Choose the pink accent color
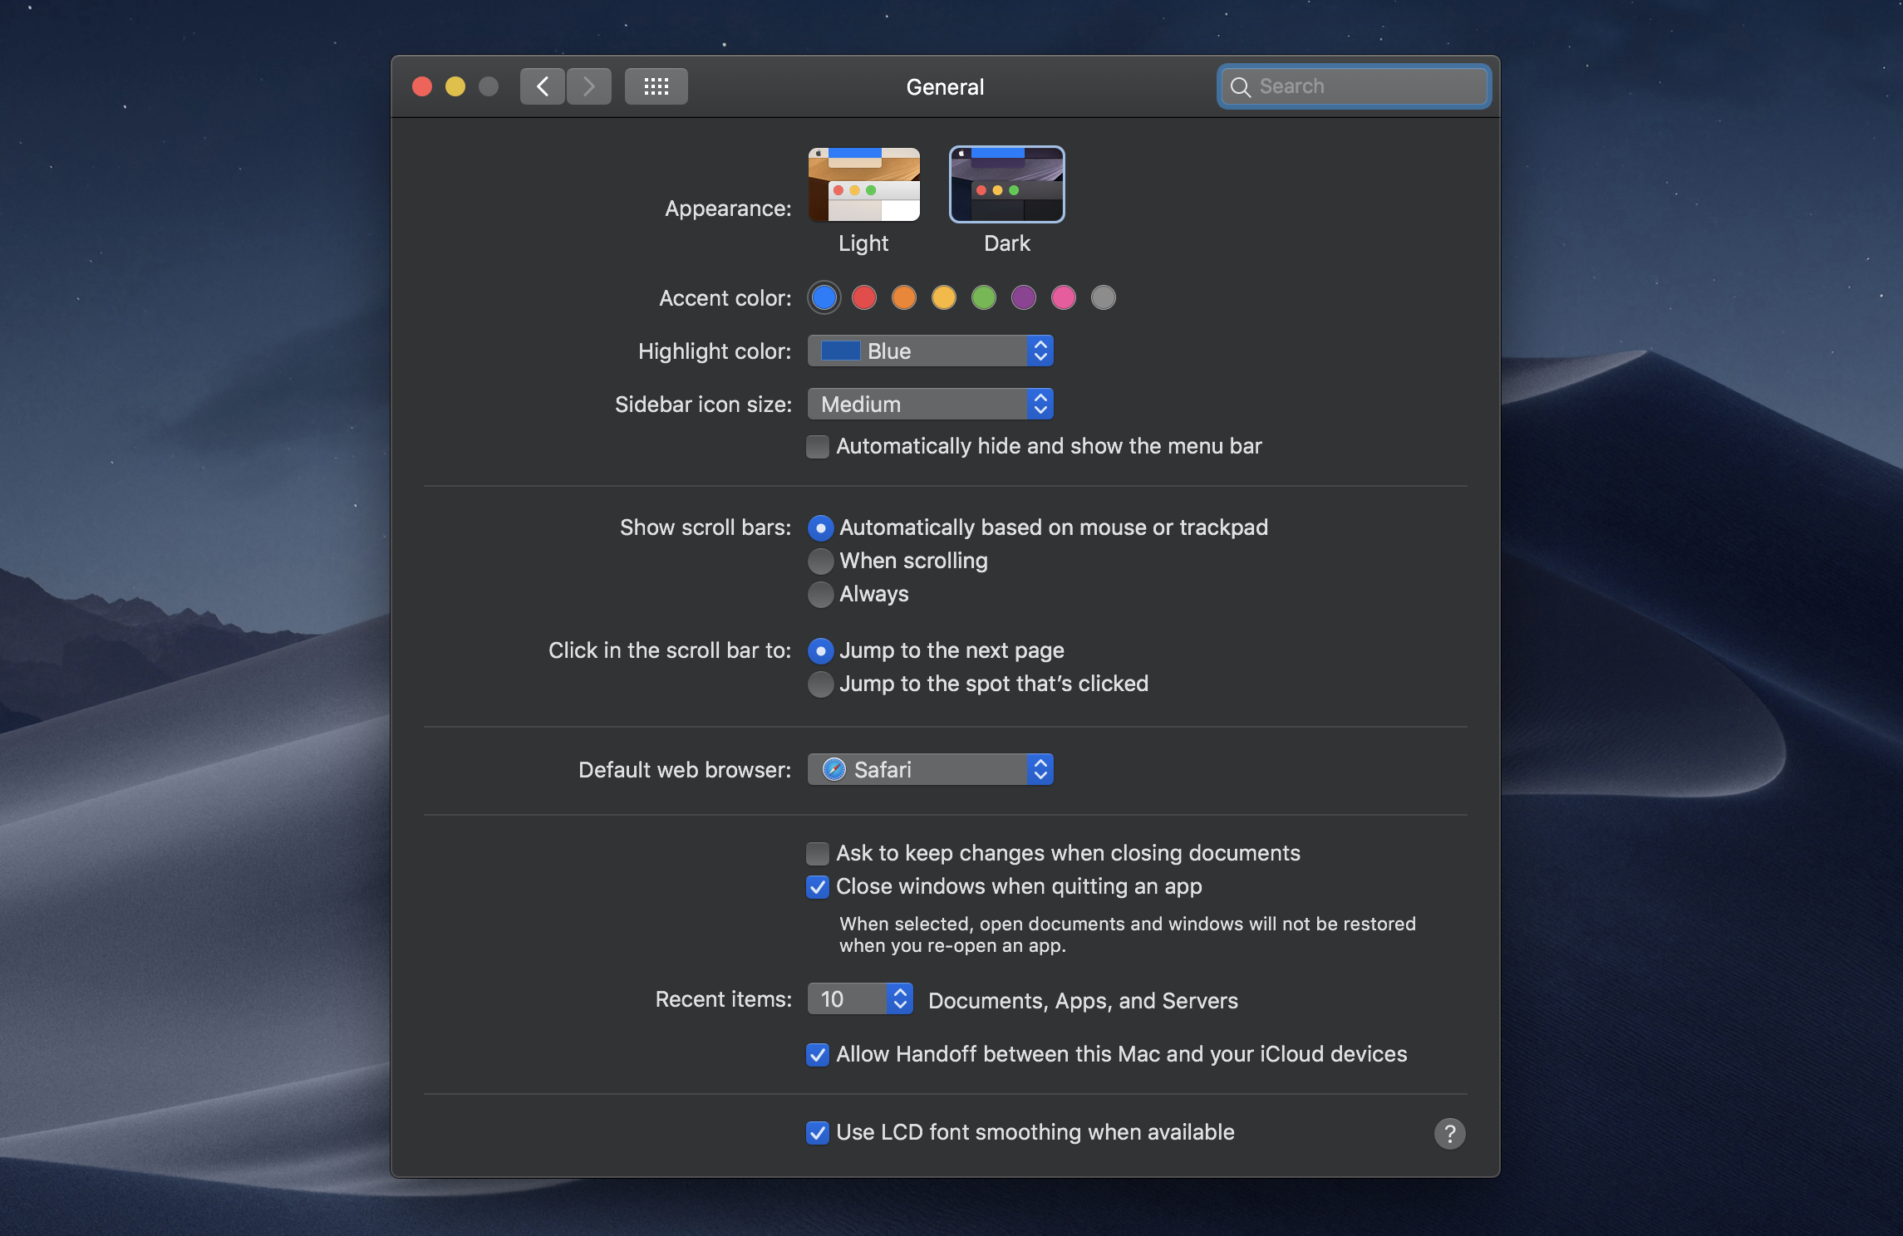This screenshot has width=1903, height=1236. tap(1064, 297)
